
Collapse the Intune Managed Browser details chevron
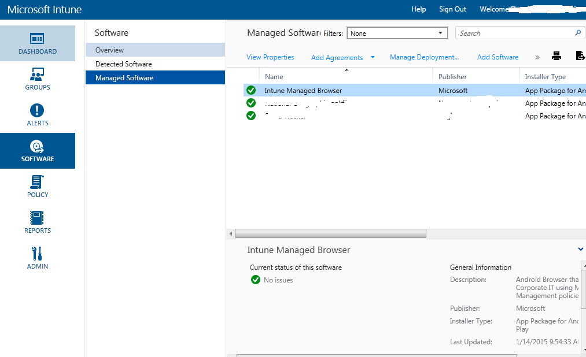pos(580,249)
